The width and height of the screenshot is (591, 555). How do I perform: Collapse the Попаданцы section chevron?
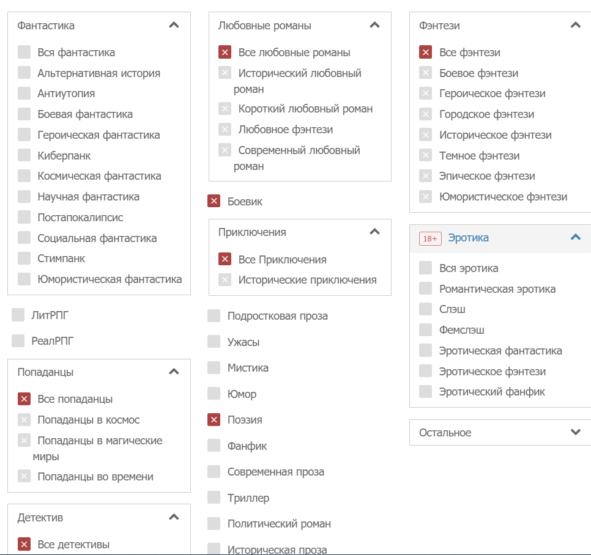174,372
